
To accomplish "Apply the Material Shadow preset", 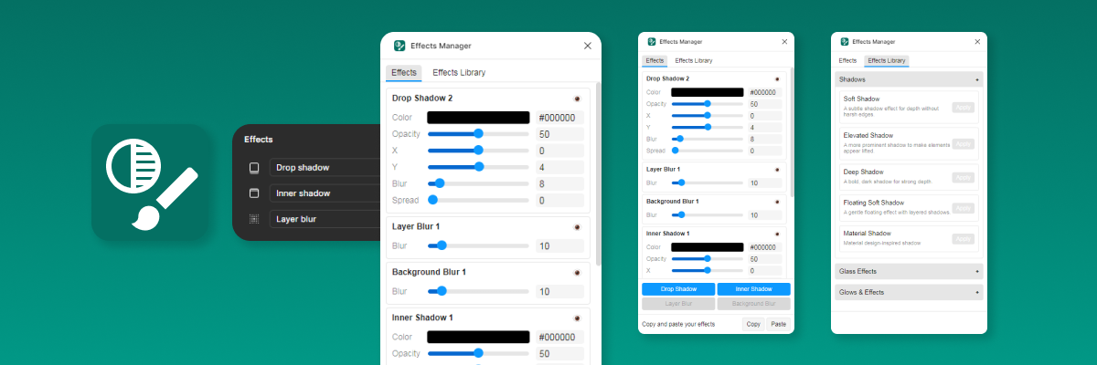I will pos(964,239).
